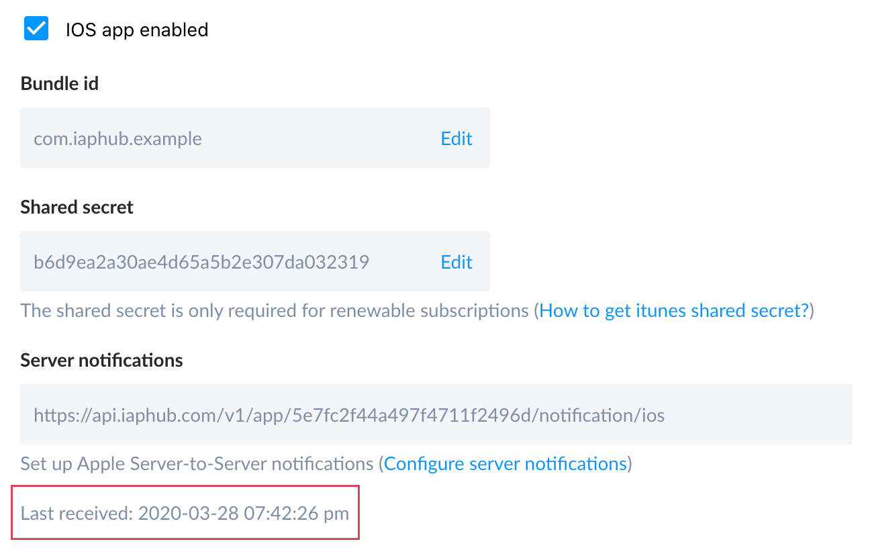Click the shared secret requirement helper text
This screenshot has height=548, width=870.
[x=275, y=311]
